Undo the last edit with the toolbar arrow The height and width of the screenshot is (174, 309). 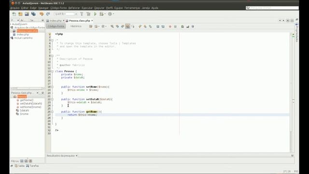(42, 14)
